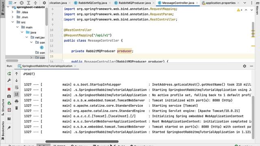Screen dimensions: 260x146
Task: Click the up arrow in console toolbar
Action: pyautogui.click(x=17, y=74)
